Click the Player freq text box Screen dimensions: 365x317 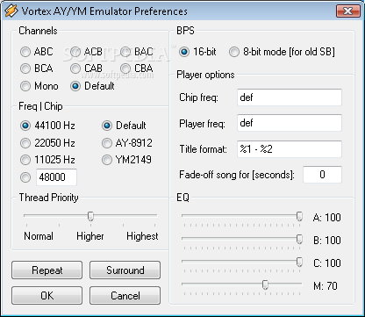[x=290, y=123]
